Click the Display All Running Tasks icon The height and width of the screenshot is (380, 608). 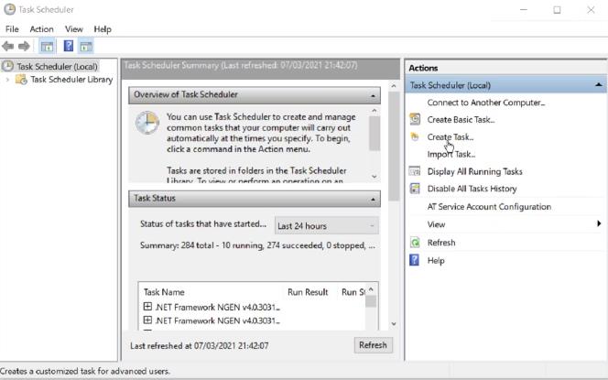[x=415, y=171]
